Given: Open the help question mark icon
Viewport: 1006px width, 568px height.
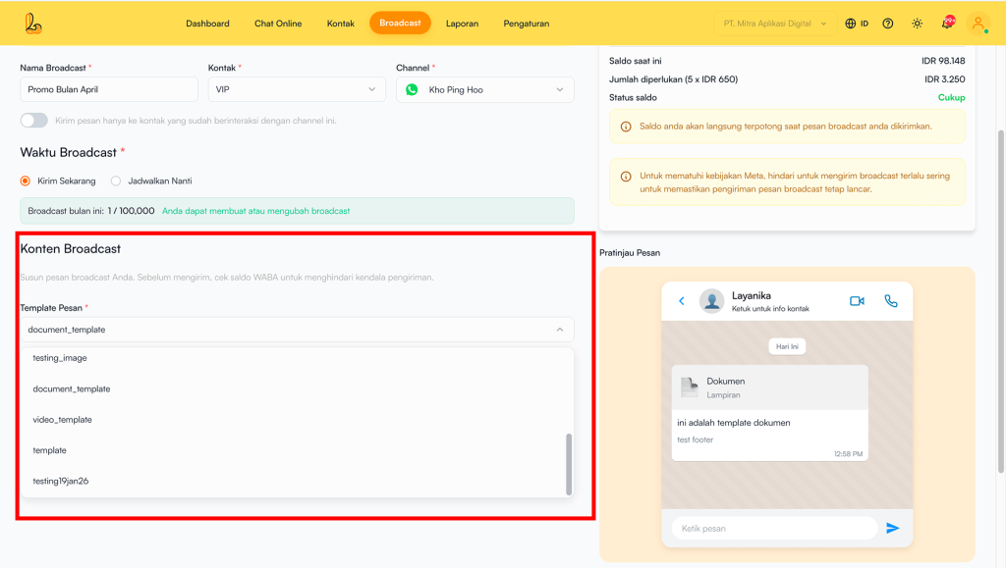Looking at the screenshot, I should tap(888, 24).
